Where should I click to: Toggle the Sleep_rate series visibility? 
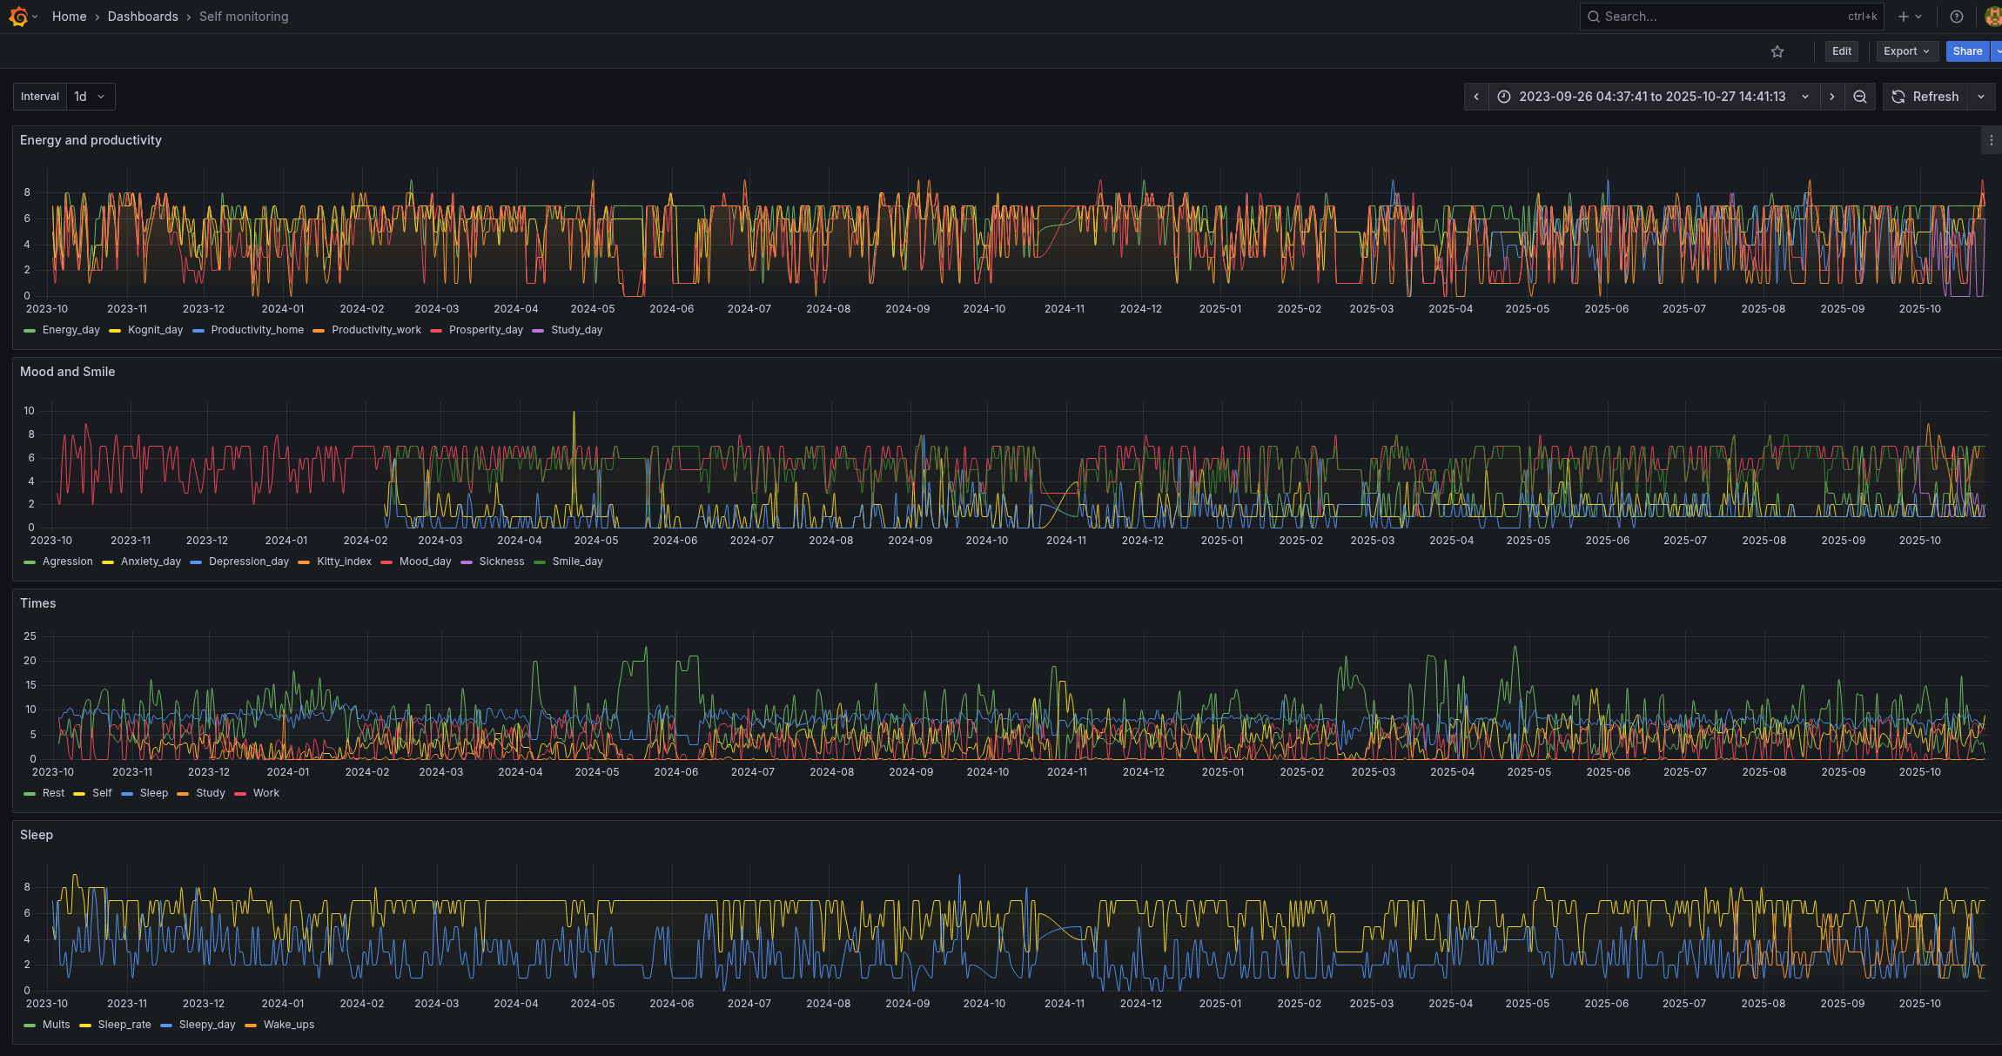(124, 1025)
